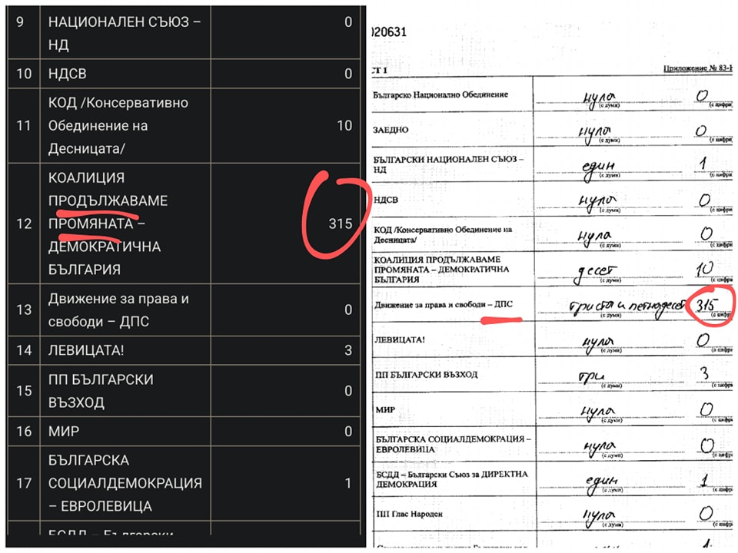Viewport: 738px width, 553px height.
Task: Select ПП Глас Народен row in protocol
Action: coord(552,514)
